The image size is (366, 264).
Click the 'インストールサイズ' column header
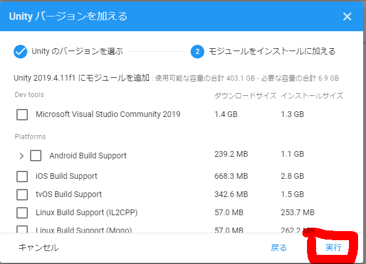pos(312,95)
